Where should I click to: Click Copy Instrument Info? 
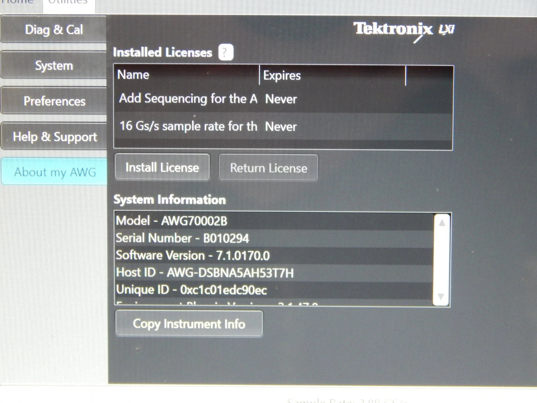pos(189,323)
